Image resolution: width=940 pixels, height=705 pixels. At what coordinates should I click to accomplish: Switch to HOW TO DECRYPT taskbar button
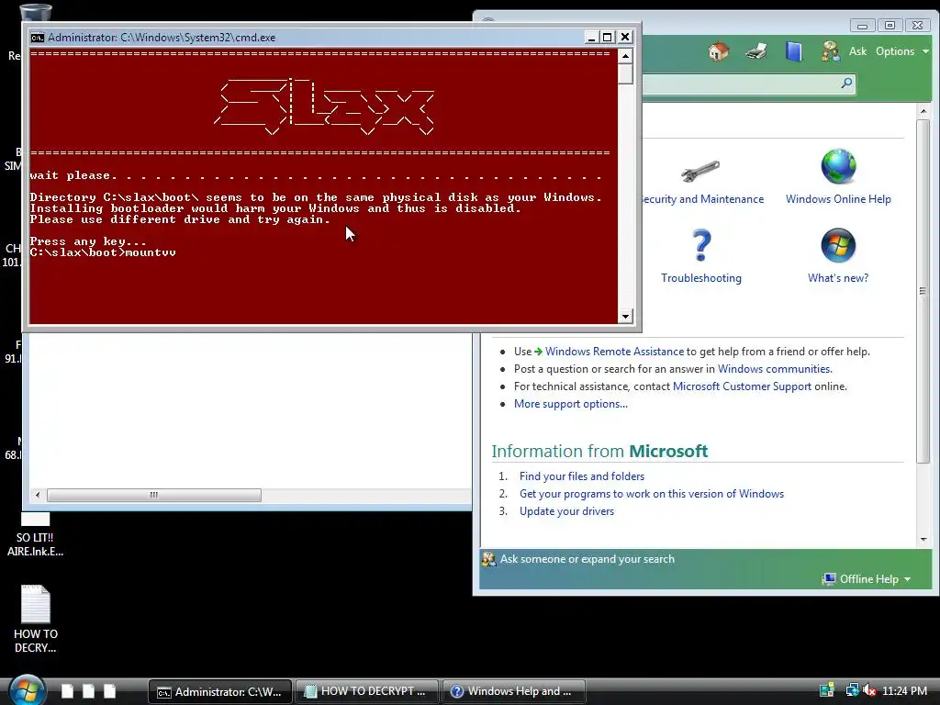[367, 692]
